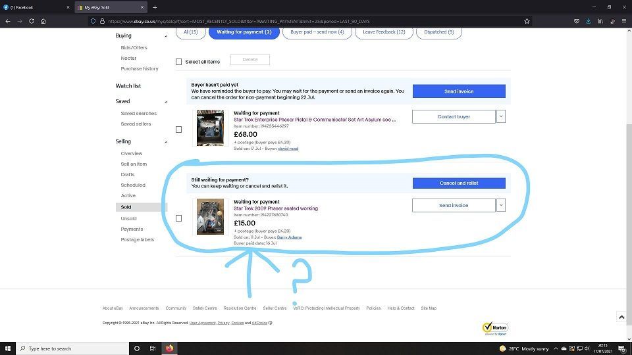The image size is (632, 355).
Task: Close the My eBay: Sold tab
Action: 142,7
